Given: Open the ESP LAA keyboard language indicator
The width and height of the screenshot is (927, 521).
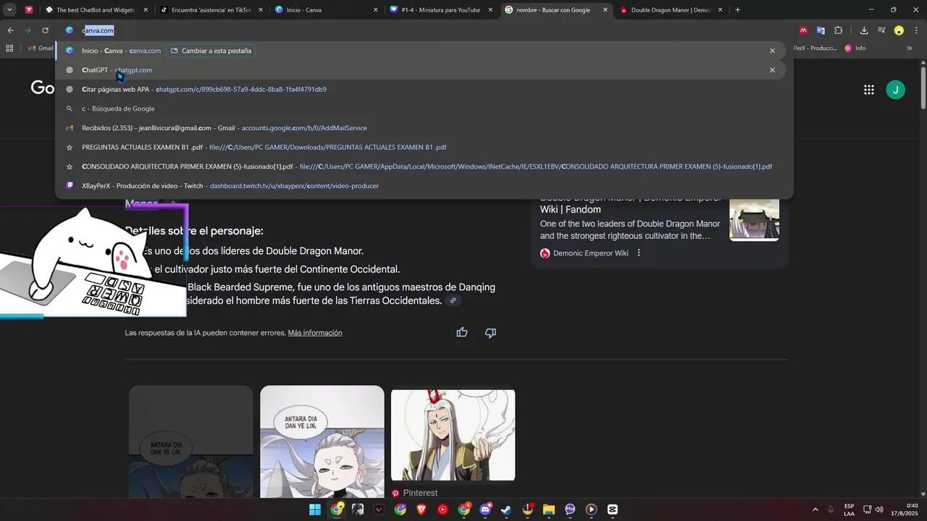Looking at the screenshot, I should tap(849, 509).
